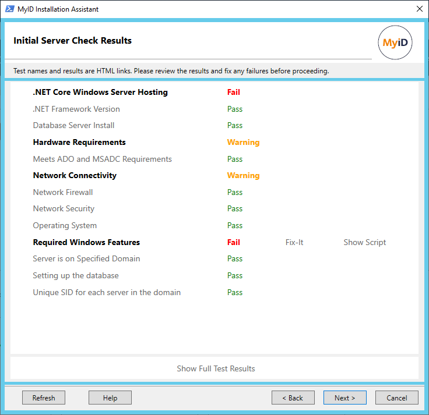Open the Network Connectivity test link
This screenshot has height=415, width=429.
tap(75, 175)
